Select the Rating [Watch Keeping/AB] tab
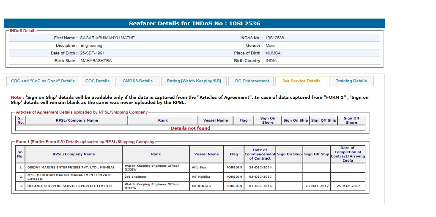 click(x=194, y=81)
